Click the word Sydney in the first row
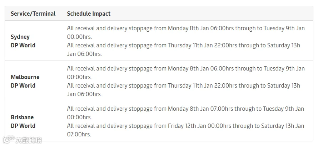Viewport: 318px width, 146px height. (x=20, y=37)
